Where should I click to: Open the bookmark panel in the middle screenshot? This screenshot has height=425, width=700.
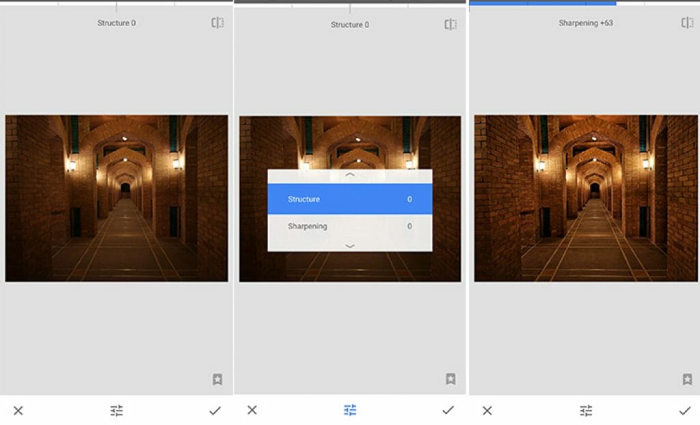point(450,378)
